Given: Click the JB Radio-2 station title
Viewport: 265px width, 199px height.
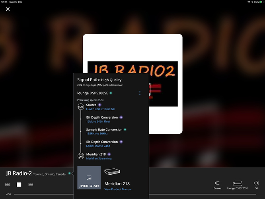Looking at the screenshot, I should [x=19, y=173].
